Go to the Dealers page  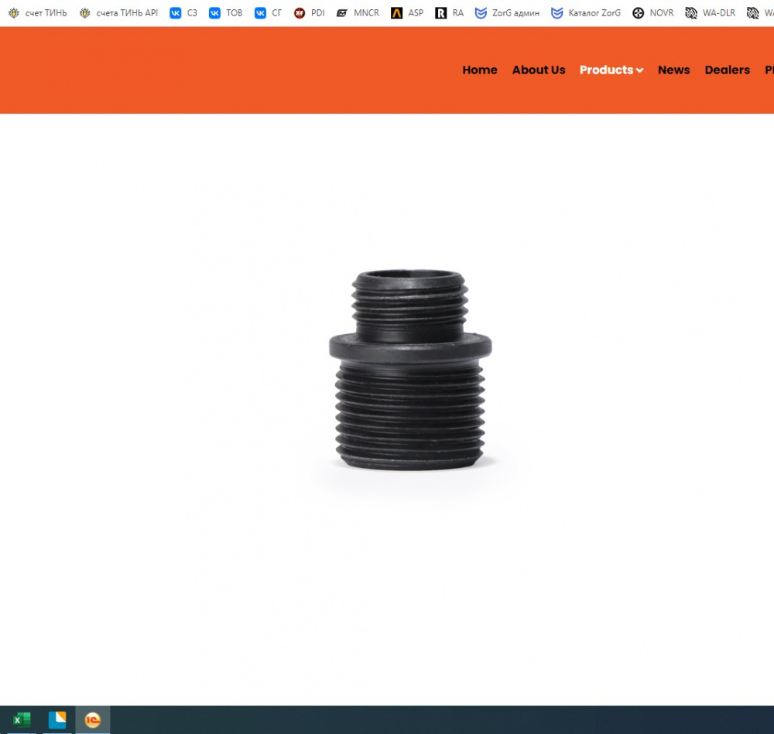pos(727,70)
